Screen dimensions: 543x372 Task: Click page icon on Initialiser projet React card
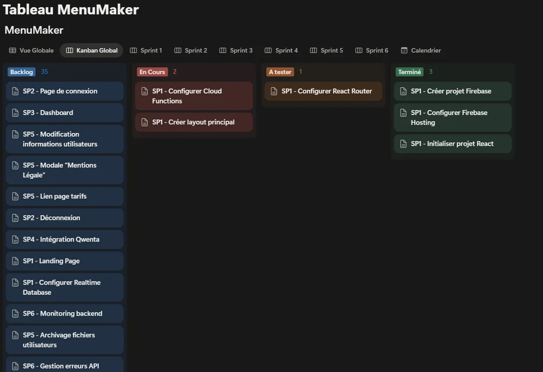tap(403, 144)
